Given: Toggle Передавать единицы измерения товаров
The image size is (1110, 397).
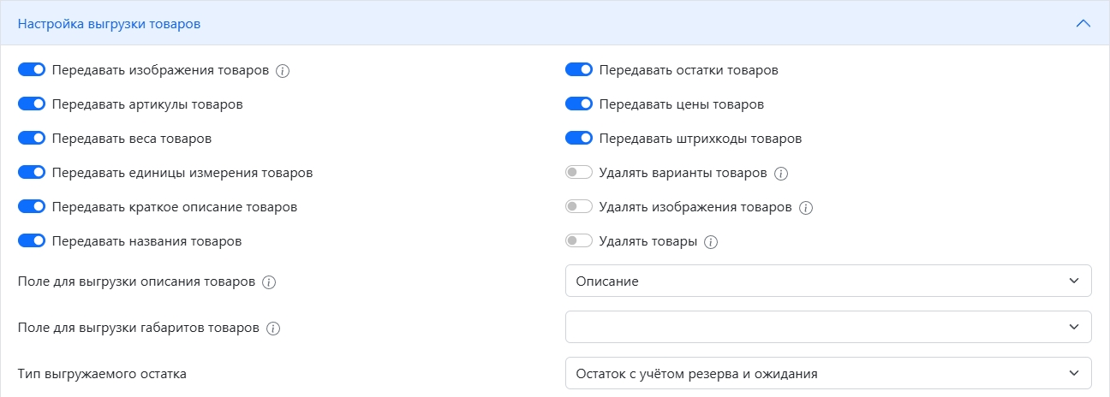Looking at the screenshot, I should [x=32, y=173].
